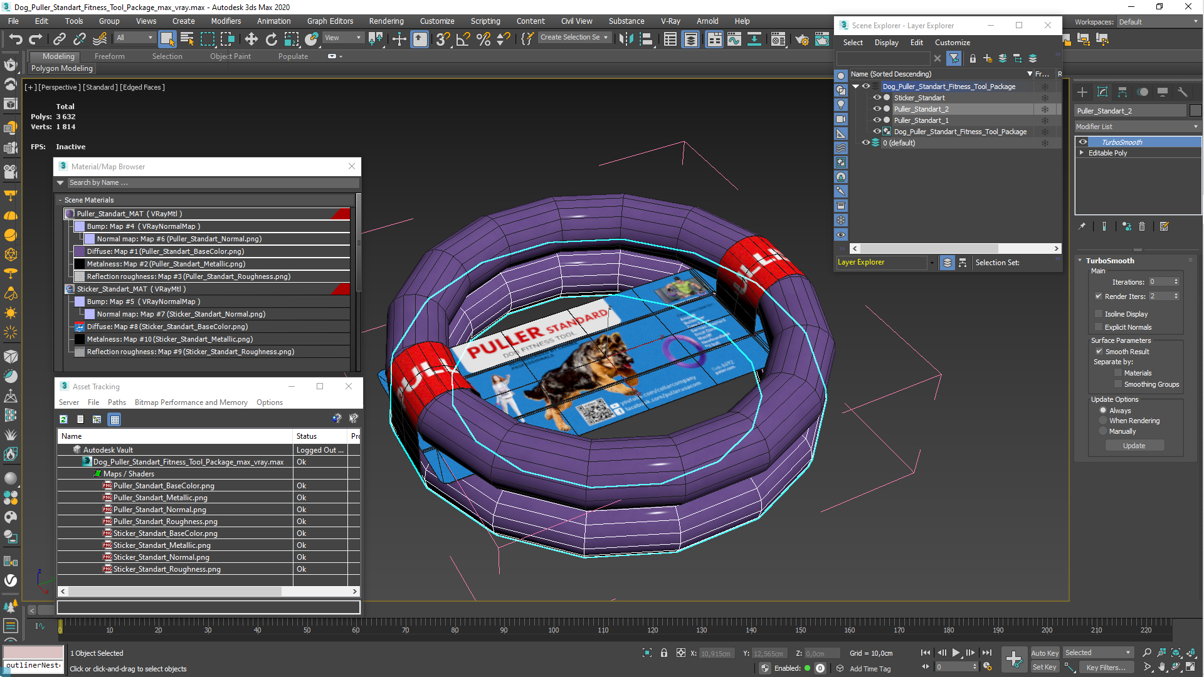1204x677 pixels.
Task: Click the Set Keys large plus-key button
Action: [1013, 659]
